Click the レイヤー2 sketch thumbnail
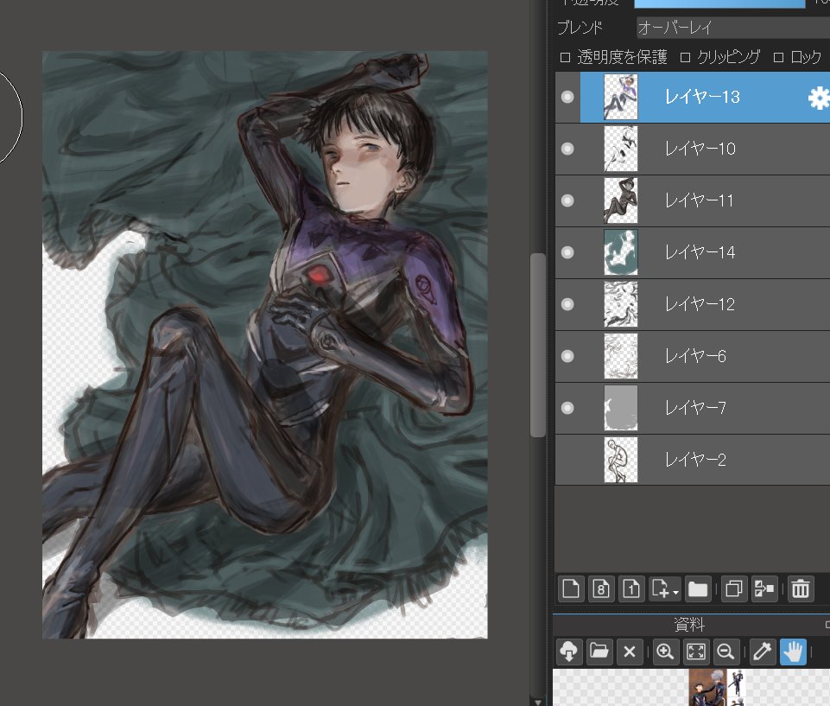Viewport: 830px width, 706px height. [621, 460]
